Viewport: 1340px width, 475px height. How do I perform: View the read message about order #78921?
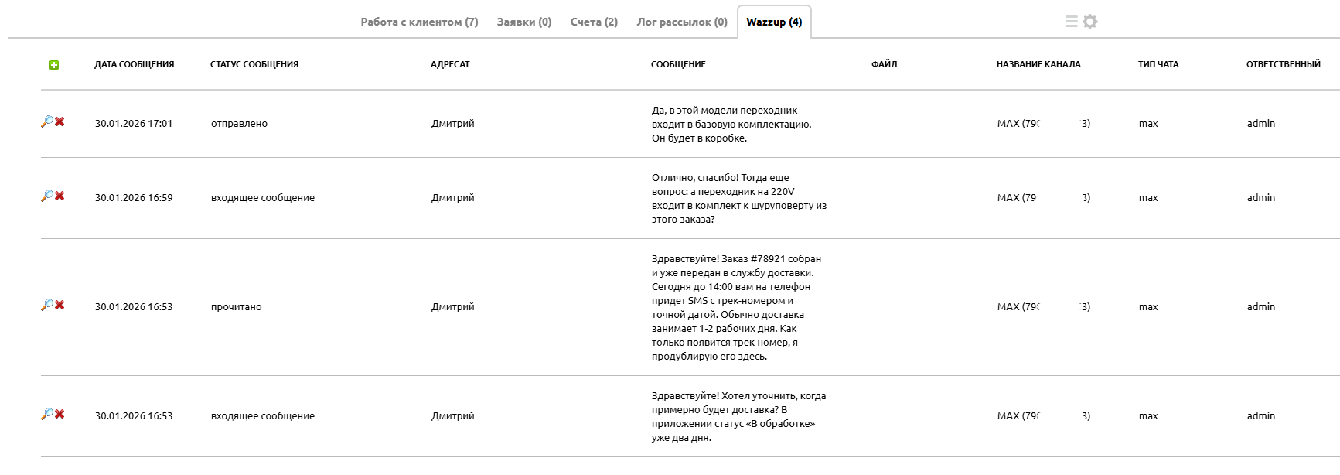tap(46, 305)
